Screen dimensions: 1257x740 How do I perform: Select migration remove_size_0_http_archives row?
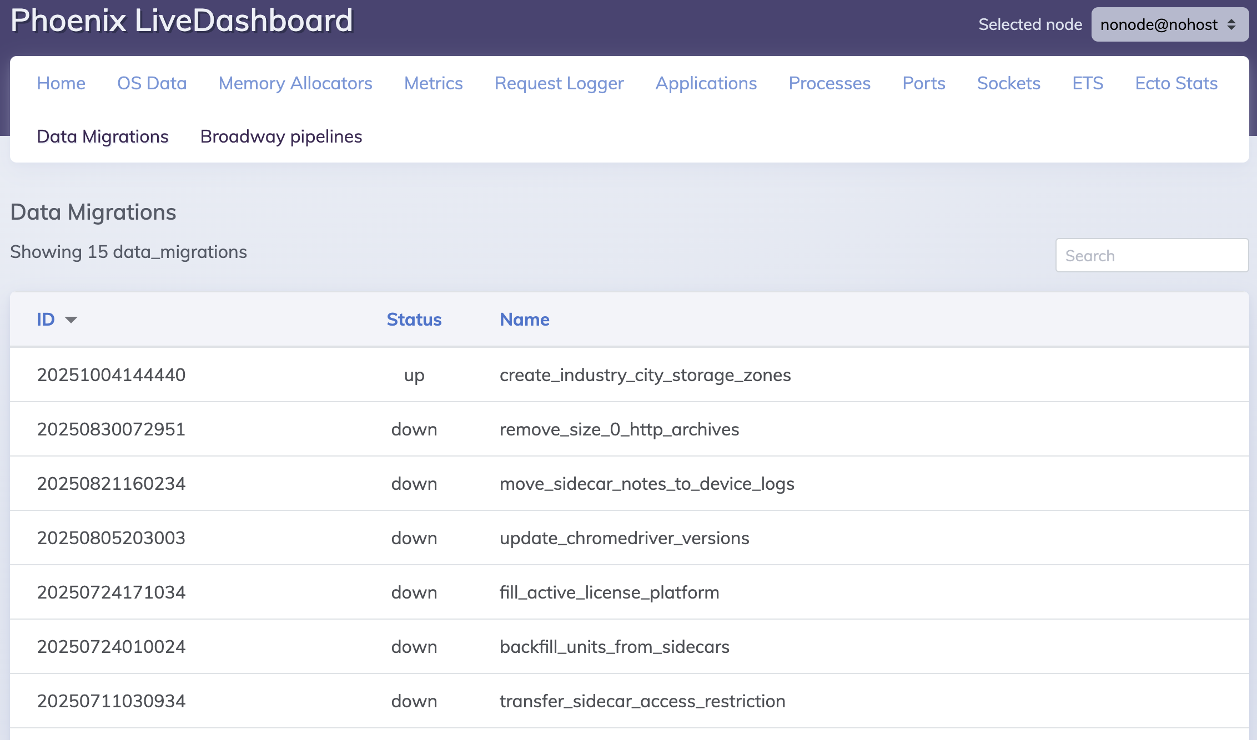(x=619, y=429)
